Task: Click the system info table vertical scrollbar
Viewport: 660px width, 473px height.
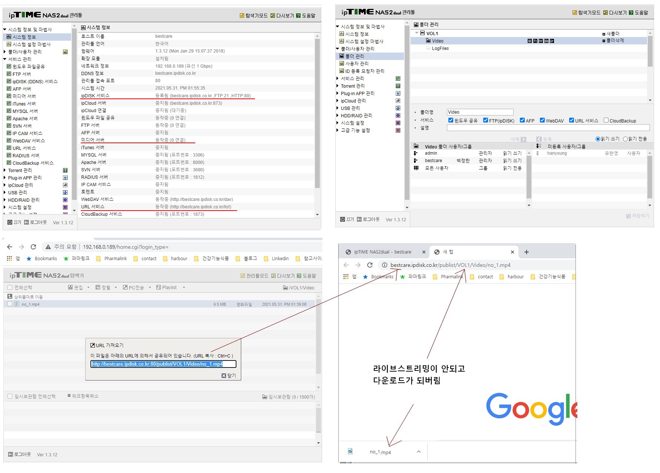Action: pyautogui.click(x=317, y=113)
